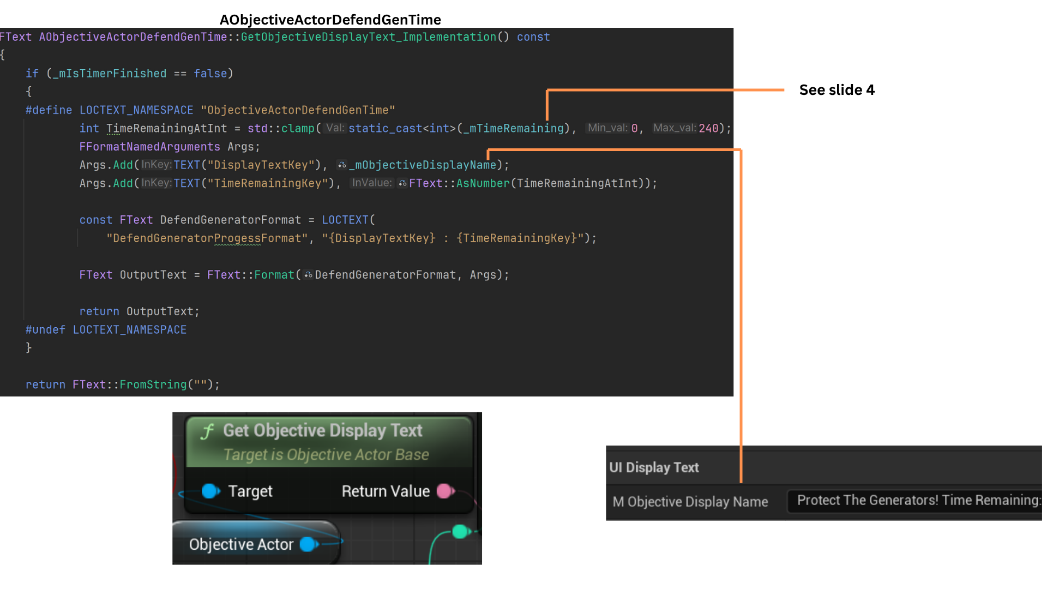Screen dimensions: 1047x589
Task: Click the conversion icon before FText::AsNumber
Action: pyautogui.click(x=402, y=183)
